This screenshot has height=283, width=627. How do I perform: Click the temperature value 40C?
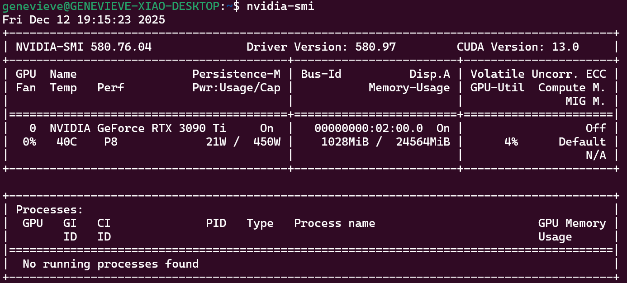pos(67,142)
